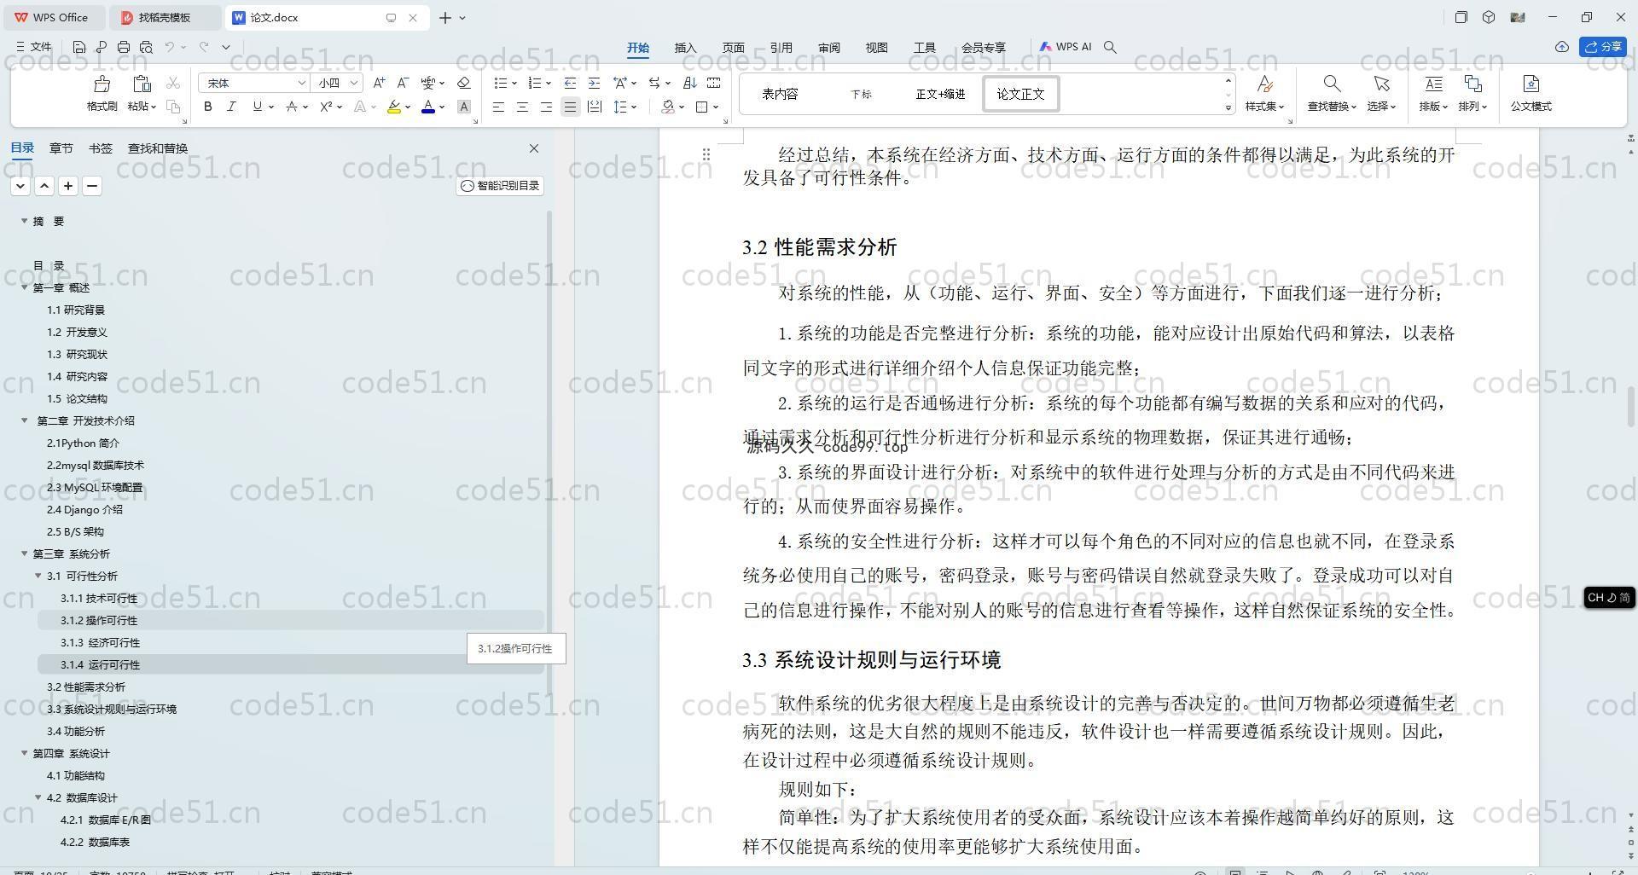
Task: Open Print Preview from quick access toolbar
Action: 146,47
